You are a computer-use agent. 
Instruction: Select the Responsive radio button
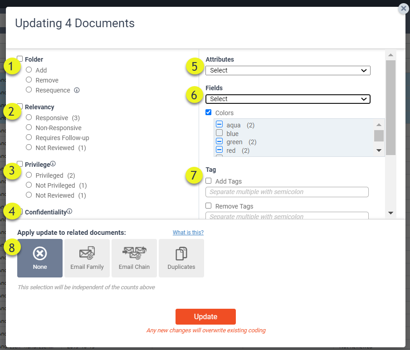pos(29,117)
